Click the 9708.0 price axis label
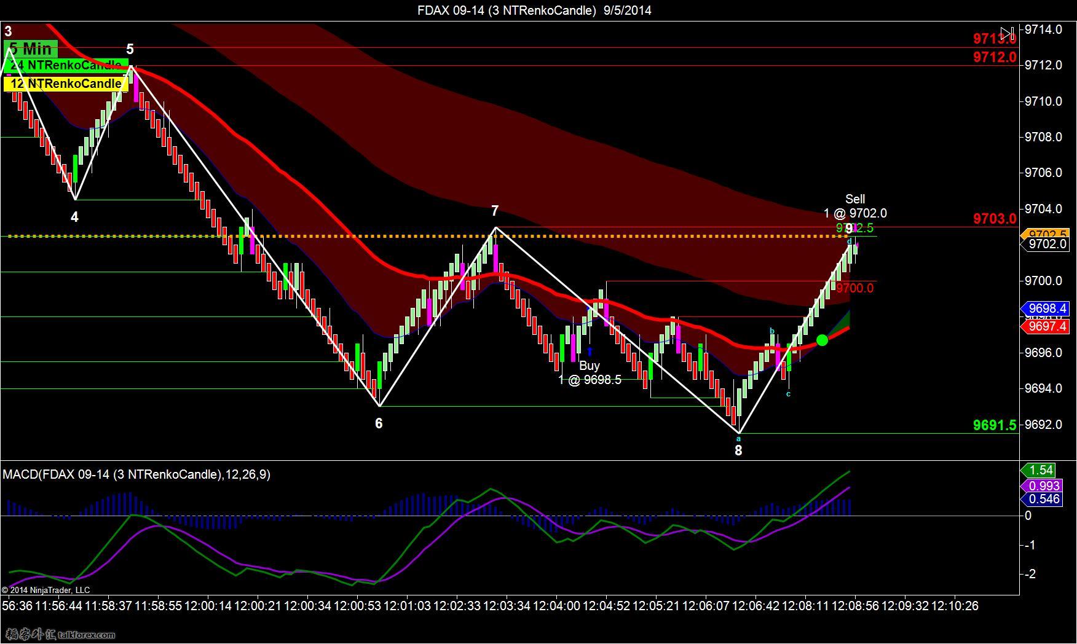The height and width of the screenshot is (644, 1077). point(1043,137)
